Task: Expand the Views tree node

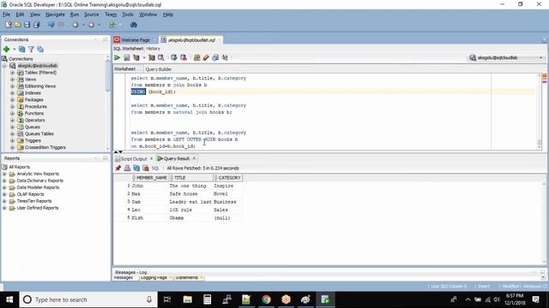Action: (x=13, y=80)
